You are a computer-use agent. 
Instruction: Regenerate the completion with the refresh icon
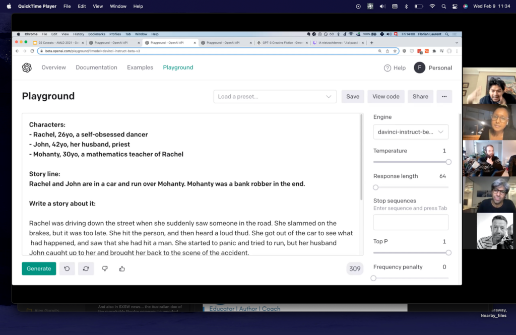(86, 269)
